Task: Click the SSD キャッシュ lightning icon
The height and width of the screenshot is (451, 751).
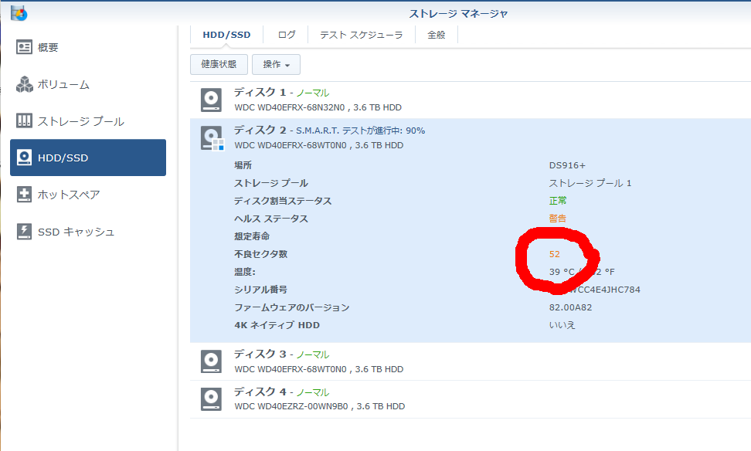Action: (x=24, y=231)
